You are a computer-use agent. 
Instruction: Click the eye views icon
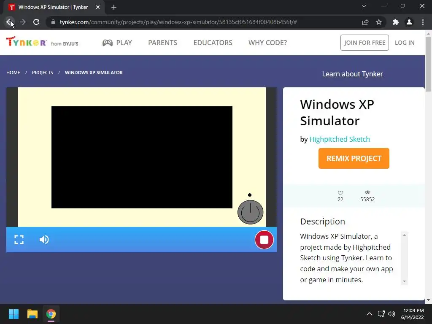click(367, 192)
